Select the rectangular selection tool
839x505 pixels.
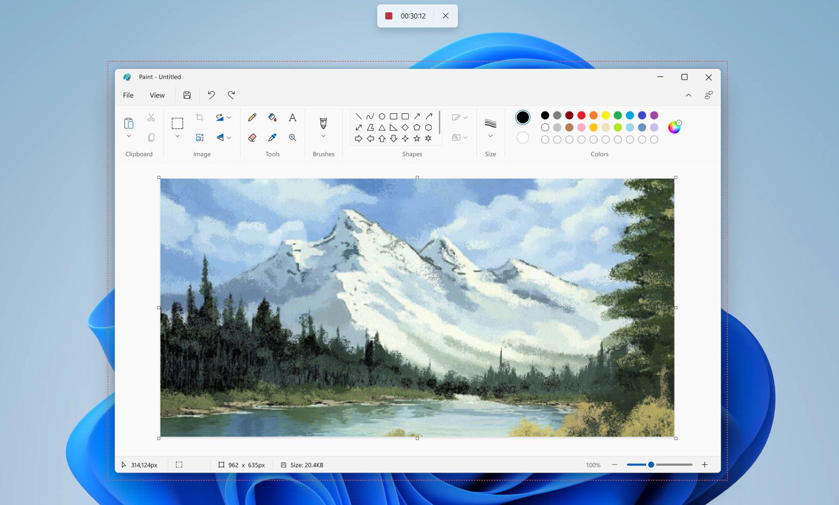(x=177, y=123)
